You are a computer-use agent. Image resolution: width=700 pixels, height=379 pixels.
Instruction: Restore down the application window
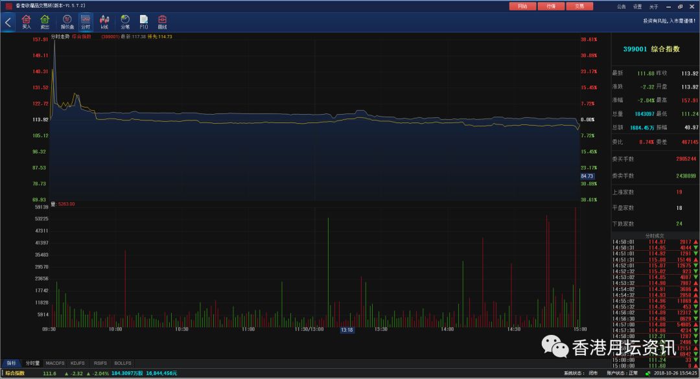(x=680, y=6)
